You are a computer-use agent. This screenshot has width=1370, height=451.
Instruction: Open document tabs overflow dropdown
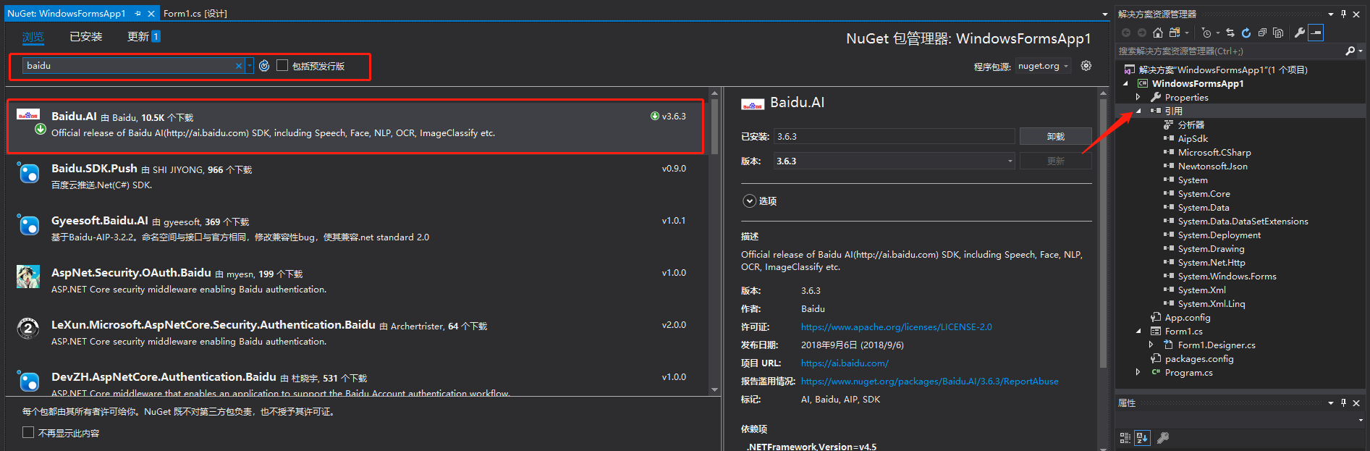pos(1104,14)
